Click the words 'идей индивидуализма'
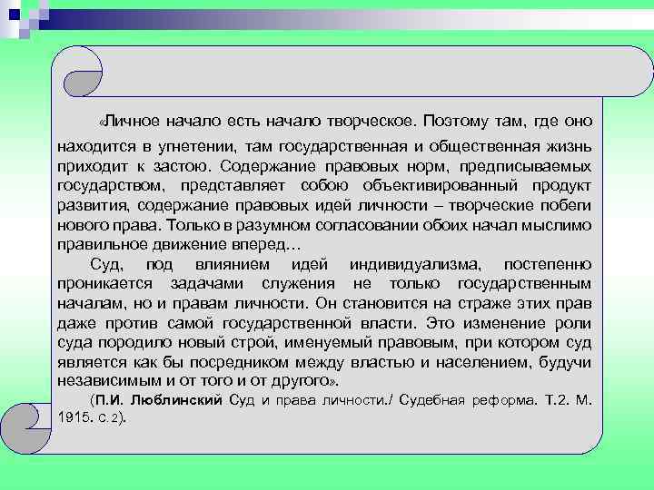The height and width of the screenshot is (490, 654). (386, 265)
